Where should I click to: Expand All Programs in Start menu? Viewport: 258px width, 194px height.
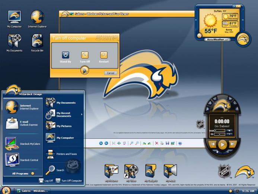[23, 173]
